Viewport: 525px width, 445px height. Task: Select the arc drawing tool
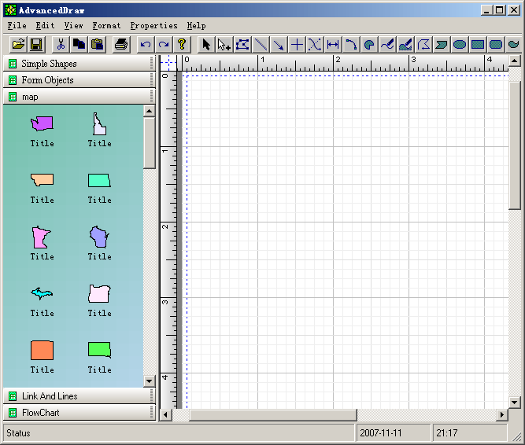tap(351, 45)
